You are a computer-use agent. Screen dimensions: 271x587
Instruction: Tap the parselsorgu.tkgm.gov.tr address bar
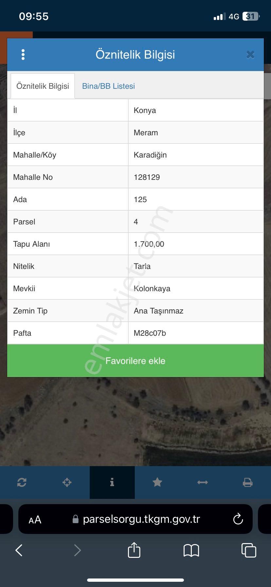click(x=135, y=519)
